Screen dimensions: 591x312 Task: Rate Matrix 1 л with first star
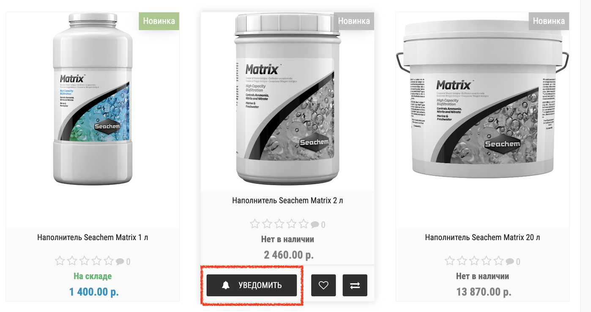pos(60,261)
